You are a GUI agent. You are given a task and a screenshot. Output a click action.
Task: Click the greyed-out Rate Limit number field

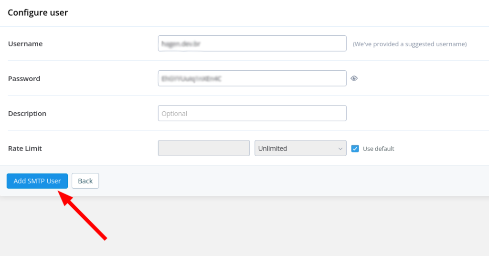point(203,148)
